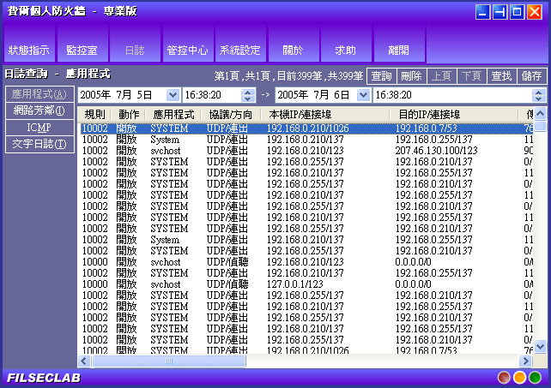Click the green status indicator circle
The image size is (551, 388).
(535, 377)
